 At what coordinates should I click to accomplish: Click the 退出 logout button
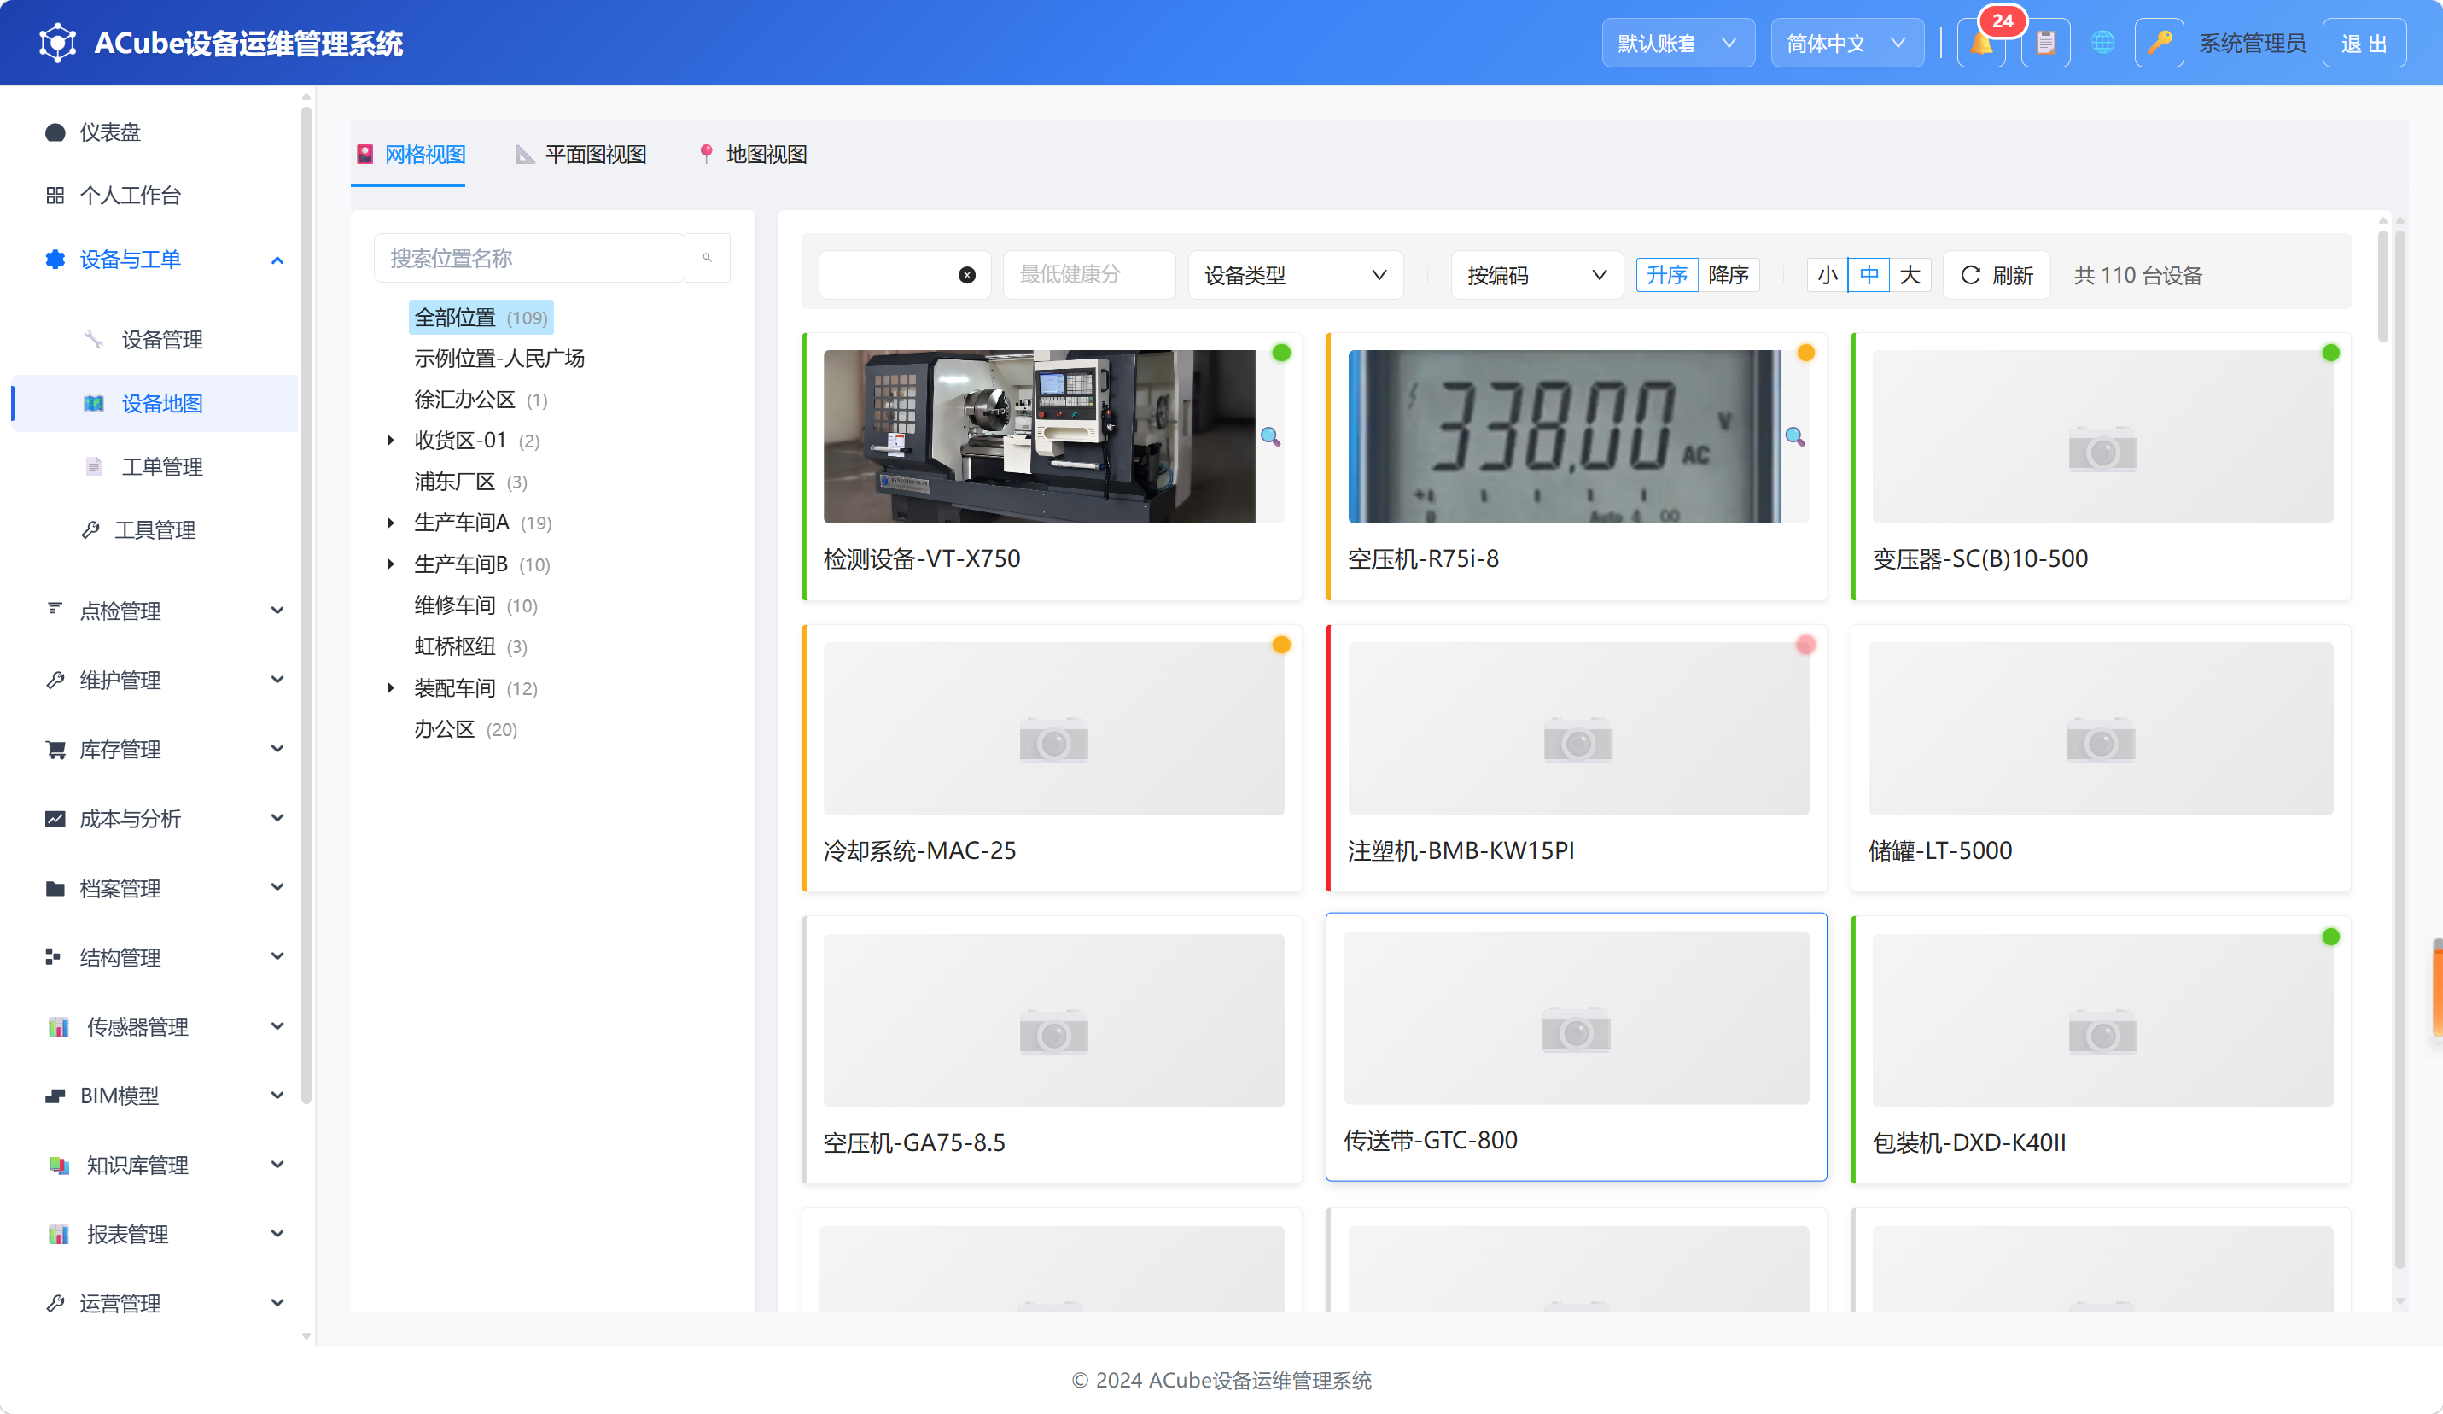click(2364, 44)
